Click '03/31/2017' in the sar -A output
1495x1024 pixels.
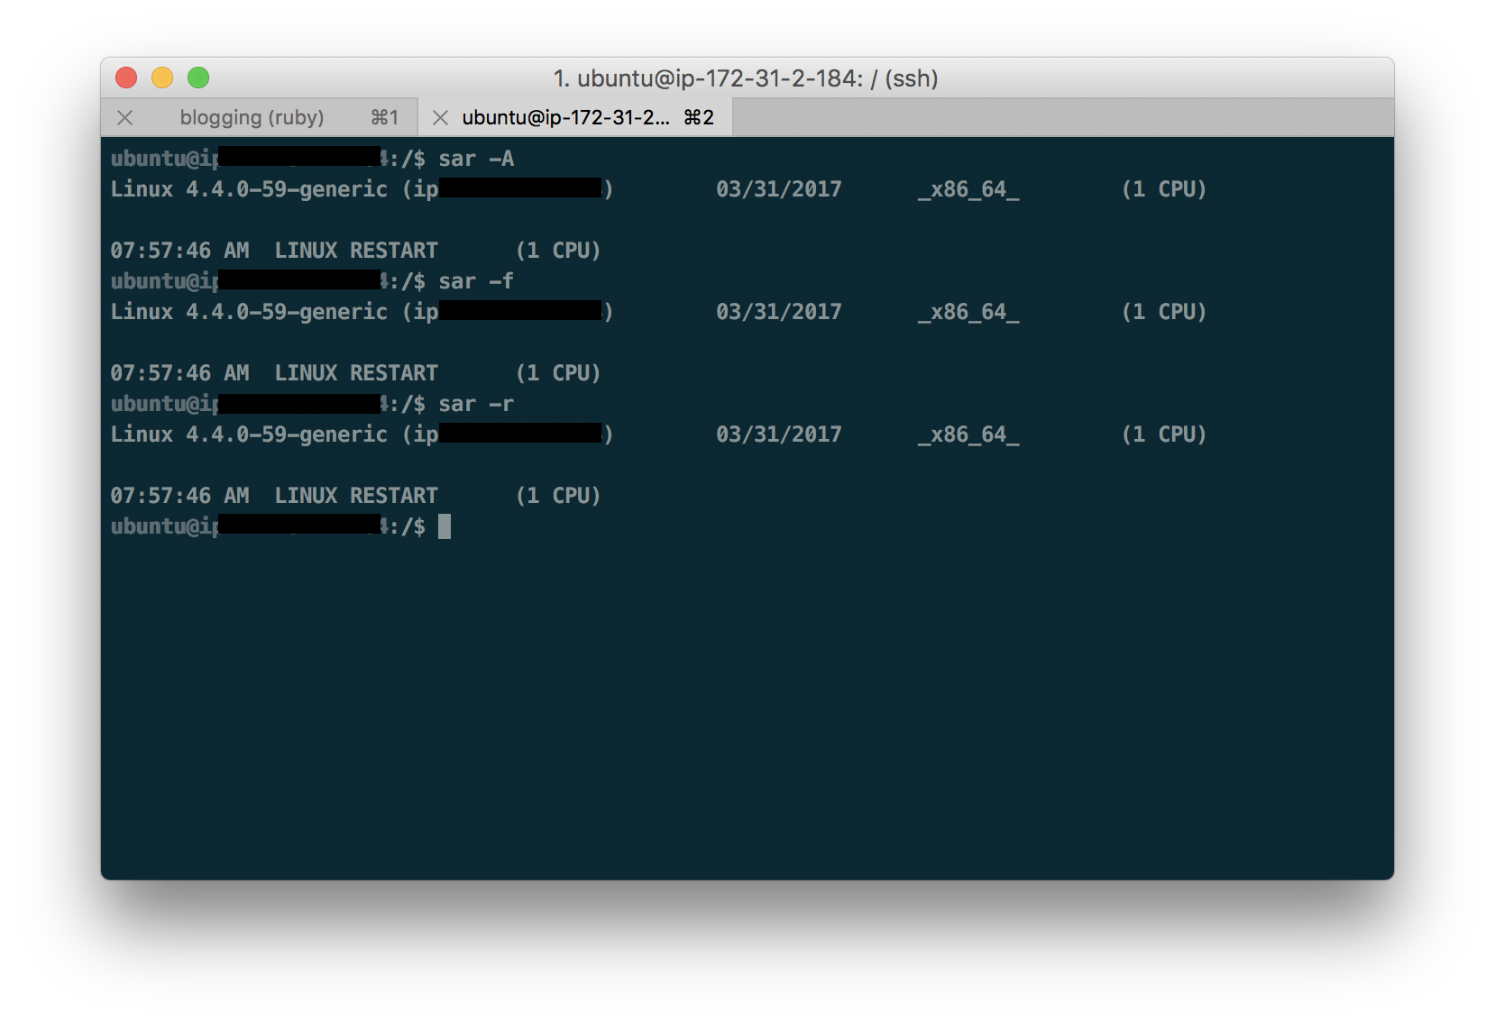click(x=779, y=189)
